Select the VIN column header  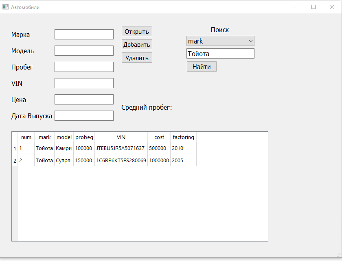point(121,137)
